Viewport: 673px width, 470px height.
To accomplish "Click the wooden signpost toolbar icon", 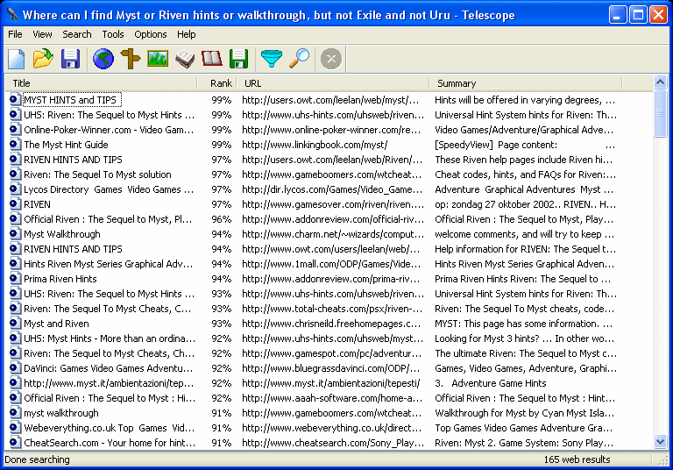I will (x=130, y=59).
